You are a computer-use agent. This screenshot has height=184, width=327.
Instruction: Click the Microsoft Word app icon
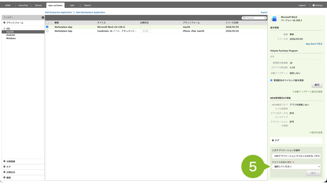pos(274,19)
